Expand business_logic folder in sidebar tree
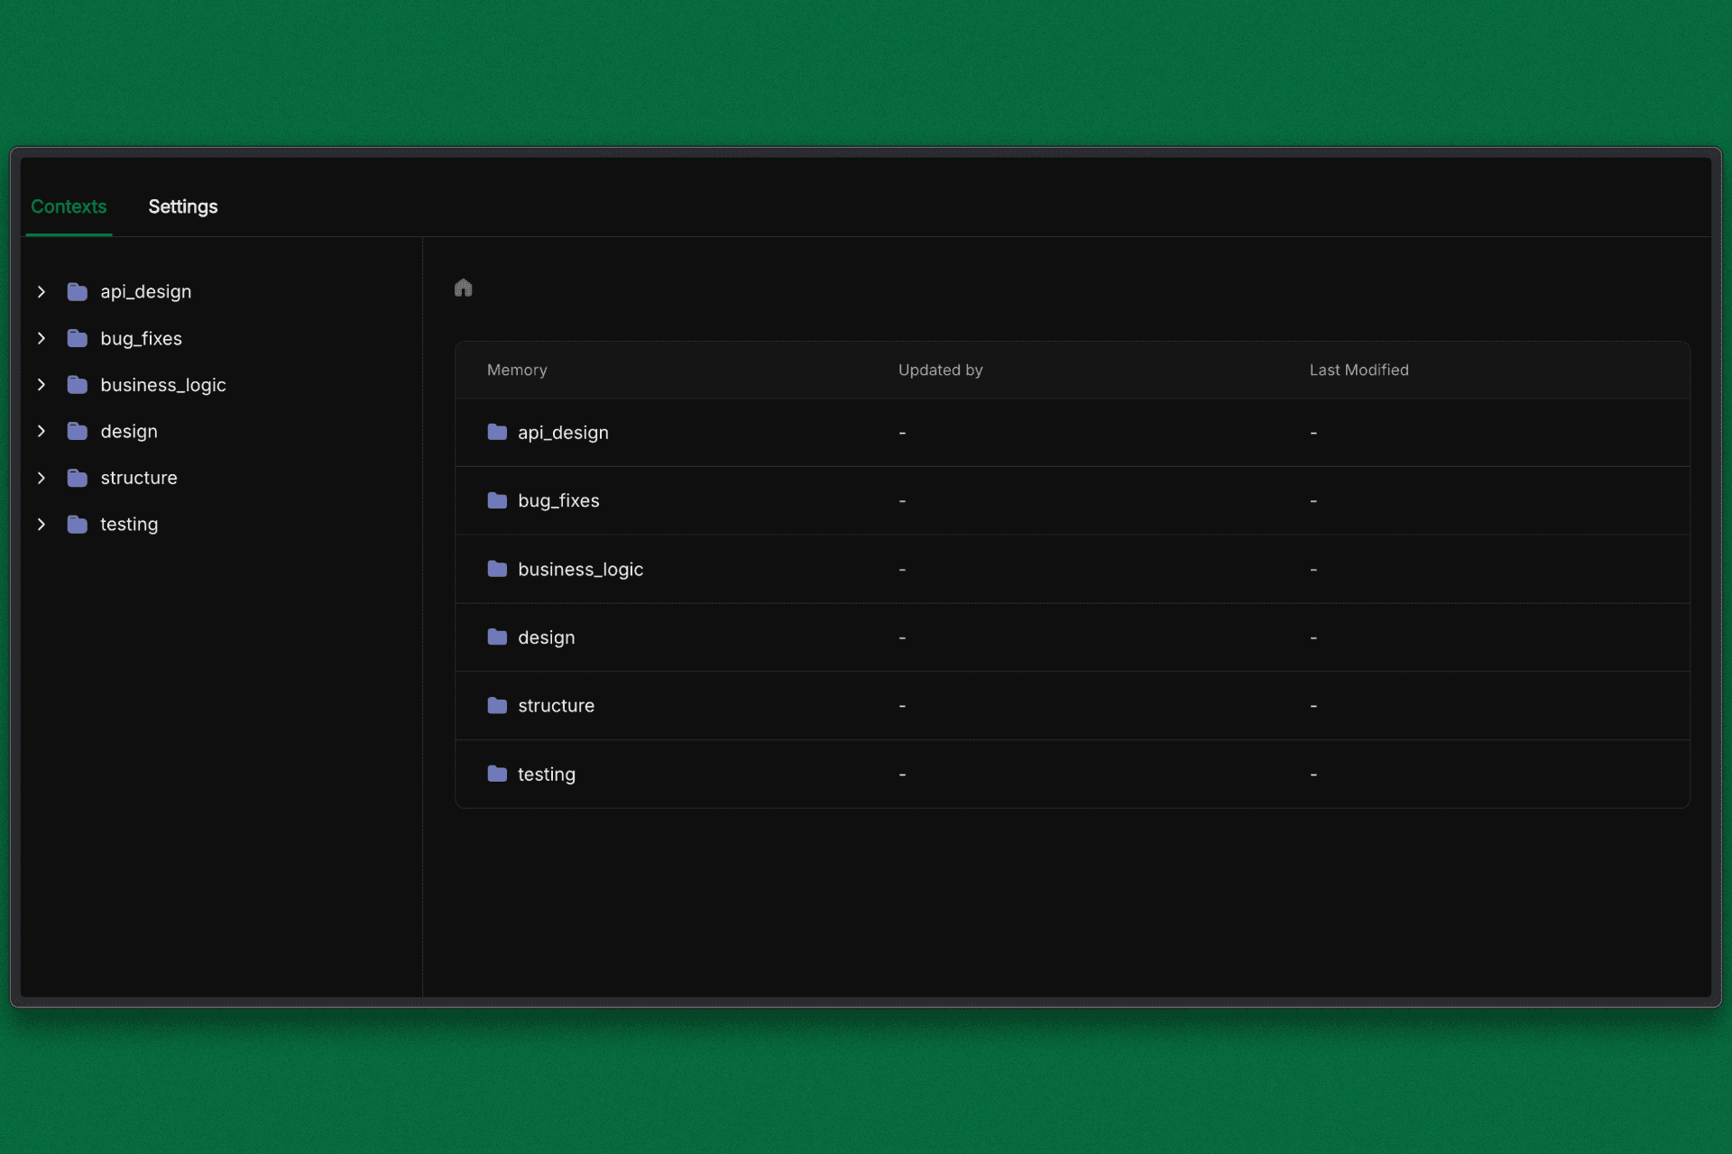 (x=41, y=385)
